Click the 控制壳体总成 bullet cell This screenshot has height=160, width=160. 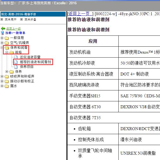[x=93, y=139]
